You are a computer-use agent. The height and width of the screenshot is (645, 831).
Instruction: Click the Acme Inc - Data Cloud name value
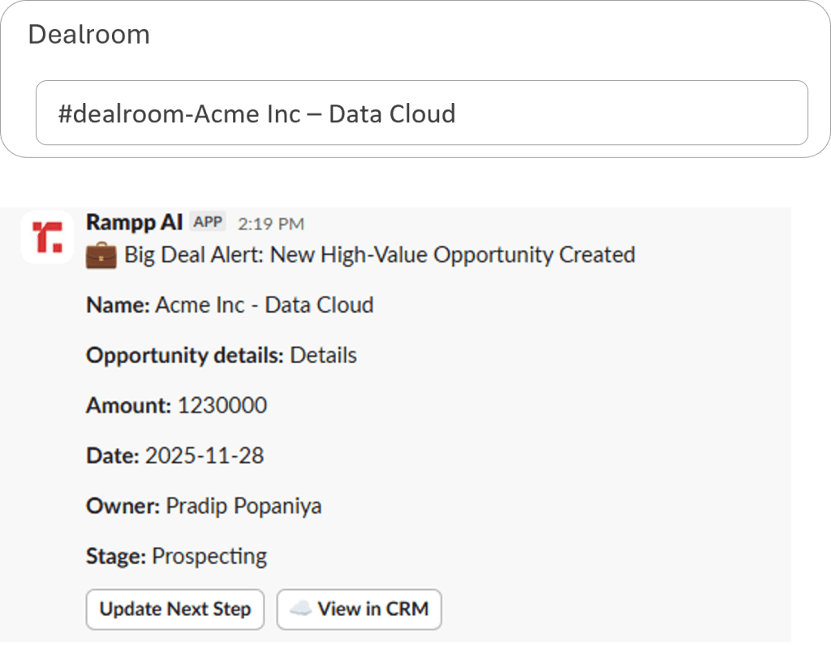[x=264, y=305]
